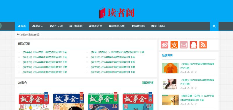Open the RSS feed icon
Image resolution: width=233 pixels, height=110 pixels.
203,45
